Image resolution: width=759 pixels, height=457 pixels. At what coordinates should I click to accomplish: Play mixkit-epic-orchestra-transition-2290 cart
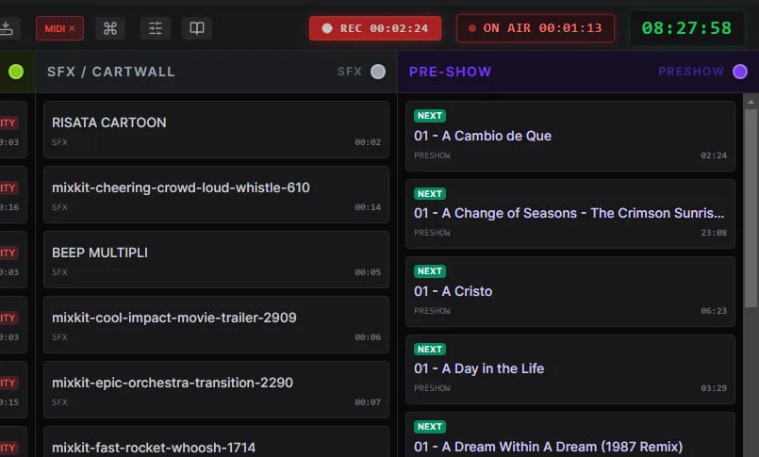(x=216, y=389)
